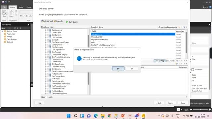This screenshot has width=212, height=119.
Task: Cancel the New Table or Matrix wizard
Action: [x=183, y=103]
